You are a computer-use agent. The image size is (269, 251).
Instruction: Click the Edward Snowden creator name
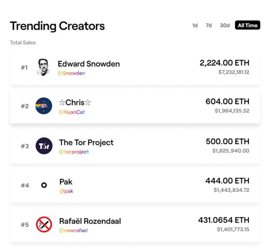click(x=89, y=64)
